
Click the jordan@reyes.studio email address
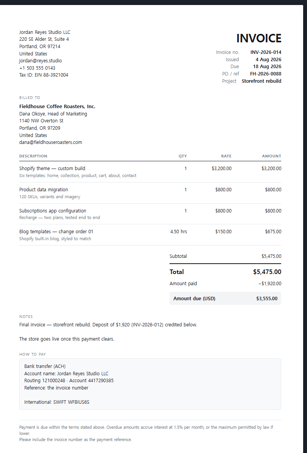(40, 61)
